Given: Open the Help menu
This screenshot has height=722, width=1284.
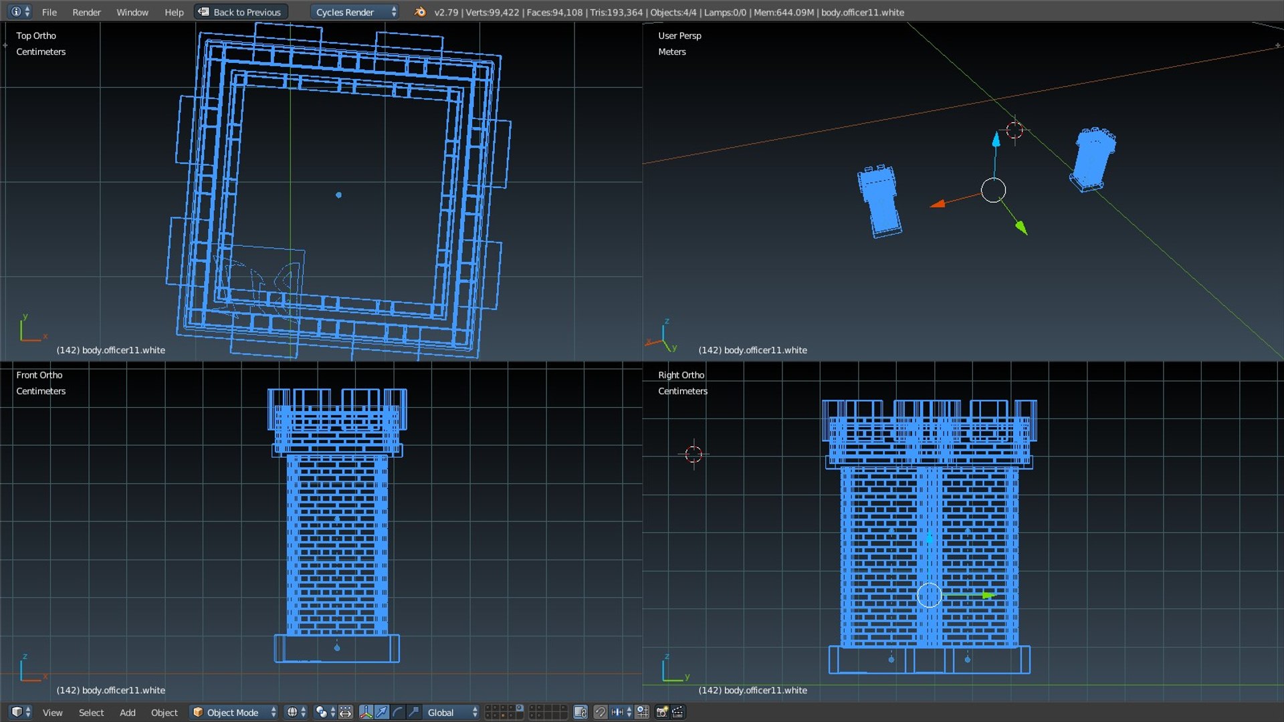Looking at the screenshot, I should click(174, 12).
